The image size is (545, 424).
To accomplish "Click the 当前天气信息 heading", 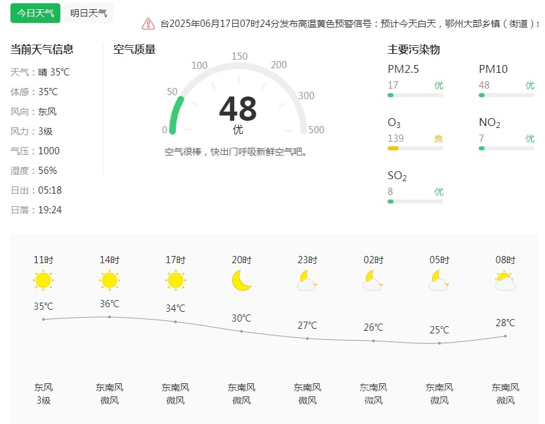I will [42, 49].
